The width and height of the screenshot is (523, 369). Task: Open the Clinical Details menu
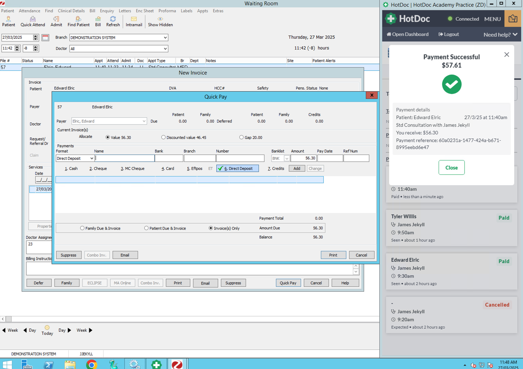[x=71, y=11]
